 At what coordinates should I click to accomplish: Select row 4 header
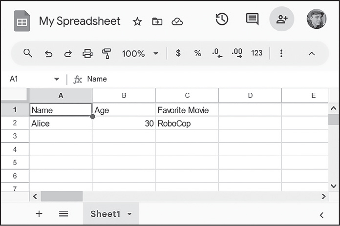point(15,149)
